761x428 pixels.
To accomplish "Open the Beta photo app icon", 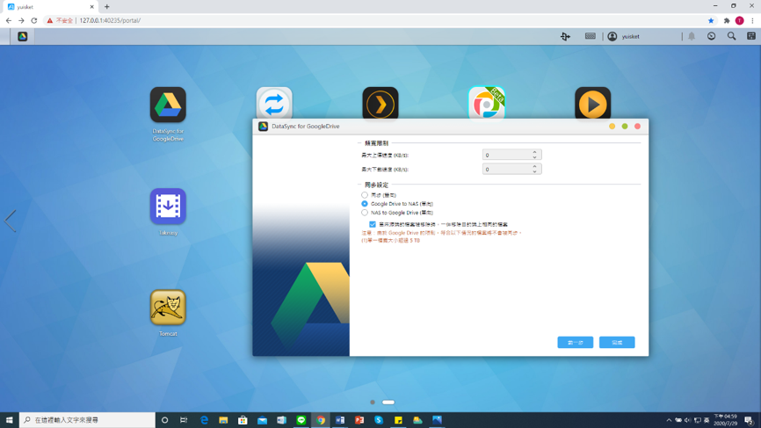I will (x=486, y=103).
